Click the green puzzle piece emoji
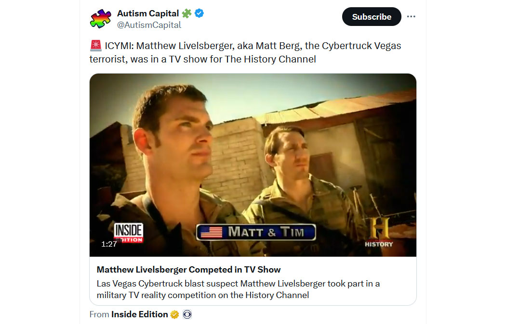Viewport: 506px width, 324px height. (x=187, y=13)
